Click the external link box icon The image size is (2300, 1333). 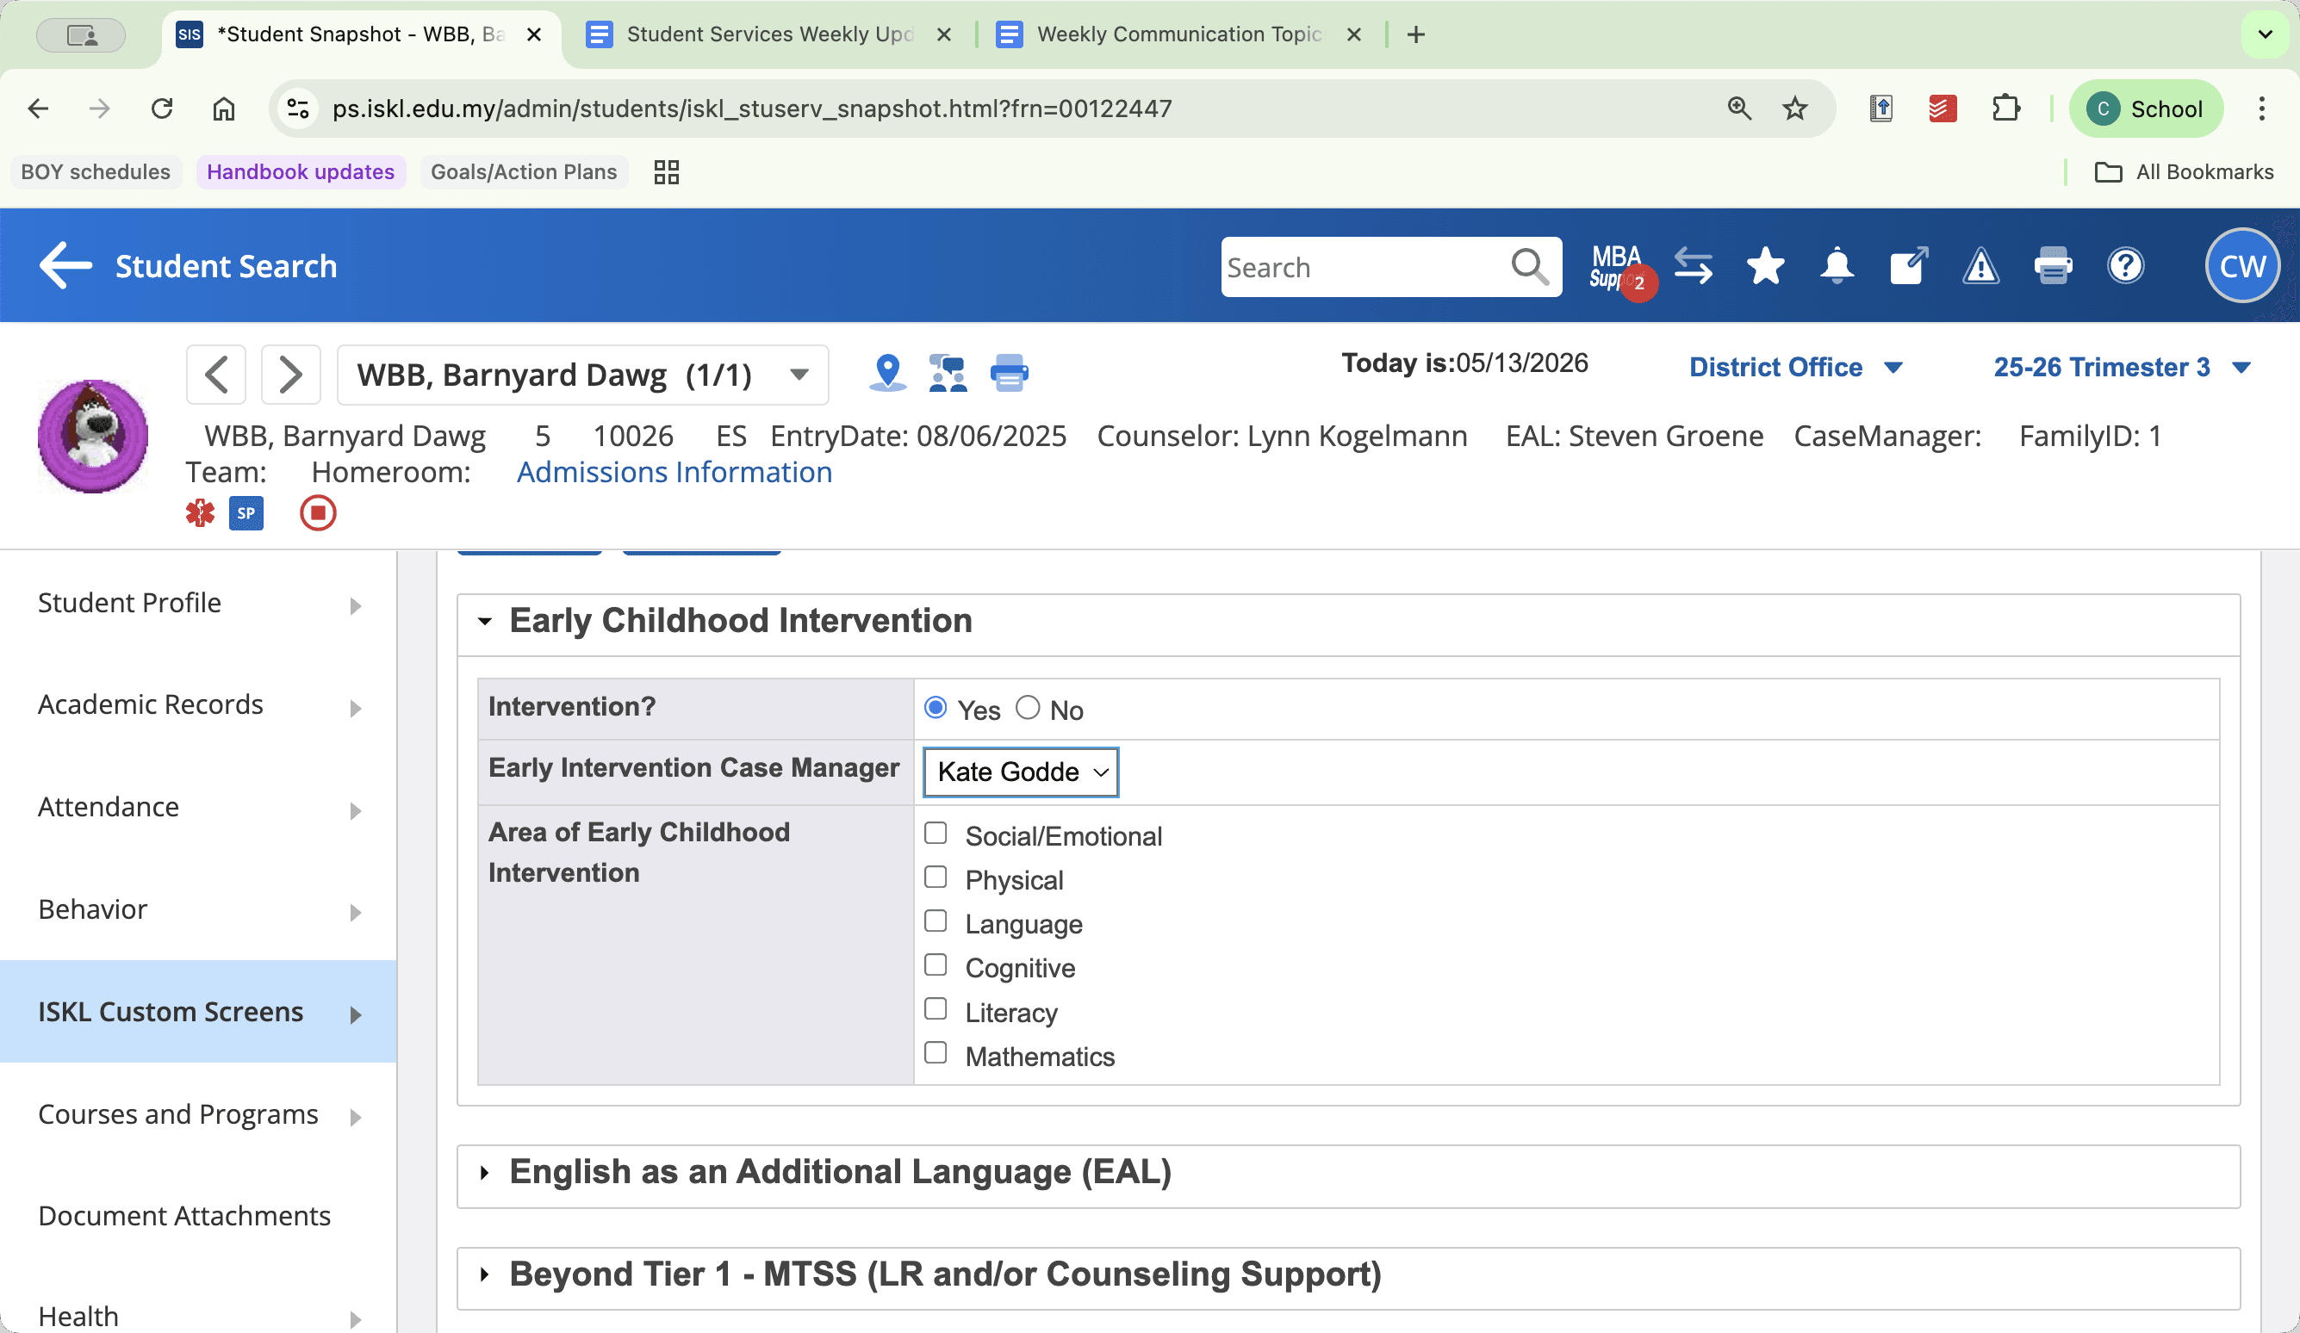[x=1908, y=266]
